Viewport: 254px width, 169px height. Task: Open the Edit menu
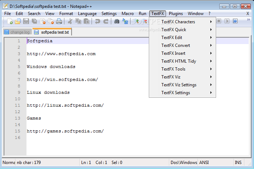point(19,14)
